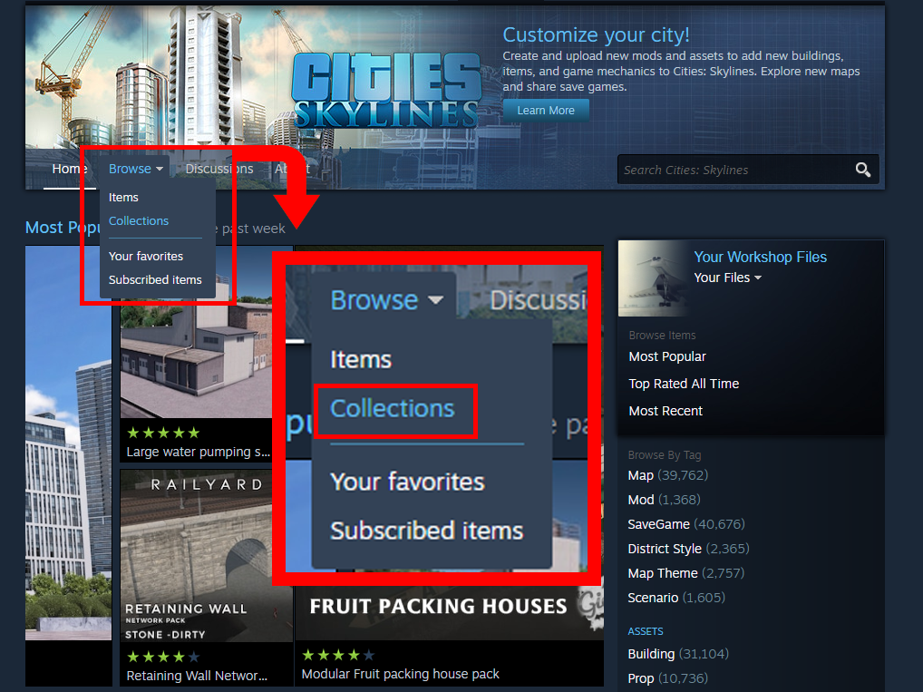This screenshot has height=692, width=923.
Task: Select Collections in the Browse menu
Action: 139,221
